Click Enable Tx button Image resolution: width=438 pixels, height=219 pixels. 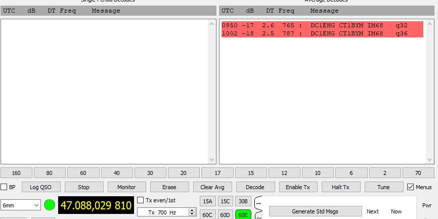298,187
